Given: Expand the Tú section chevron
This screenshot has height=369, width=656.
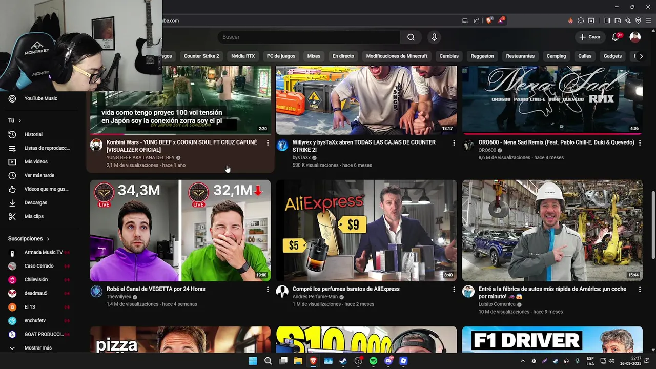Looking at the screenshot, I should point(20,121).
